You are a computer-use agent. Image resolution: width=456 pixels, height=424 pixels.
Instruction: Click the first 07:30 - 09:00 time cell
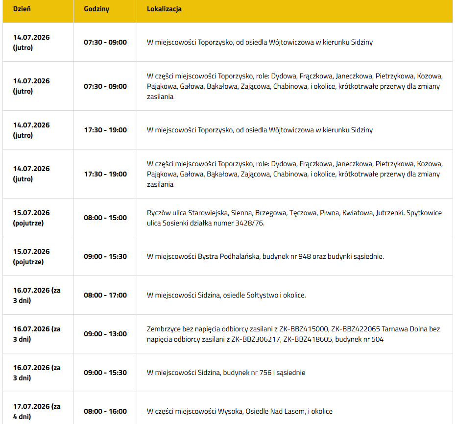(105, 42)
